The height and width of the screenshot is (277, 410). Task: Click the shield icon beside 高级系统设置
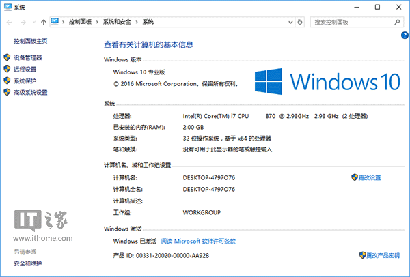[x=8, y=92]
